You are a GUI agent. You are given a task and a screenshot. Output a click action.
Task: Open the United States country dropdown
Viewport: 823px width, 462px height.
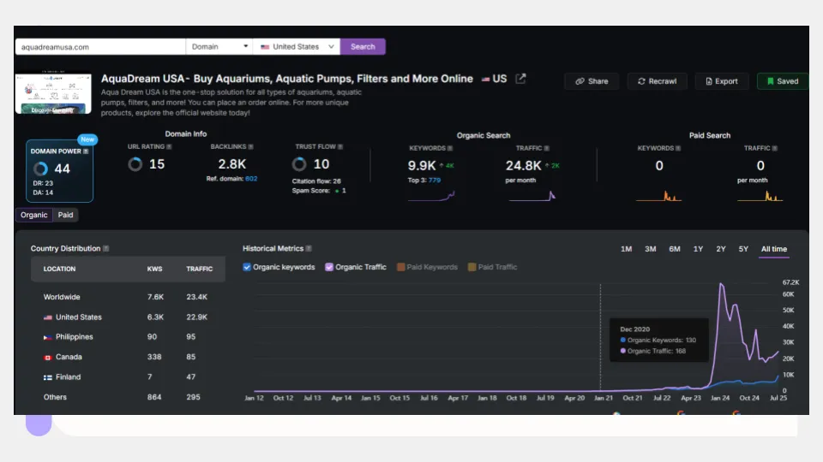click(x=297, y=46)
